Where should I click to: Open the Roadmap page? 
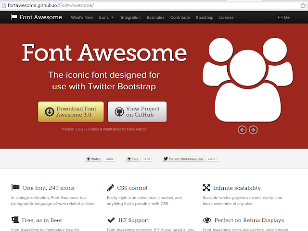pyautogui.click(x=205, y=17)
